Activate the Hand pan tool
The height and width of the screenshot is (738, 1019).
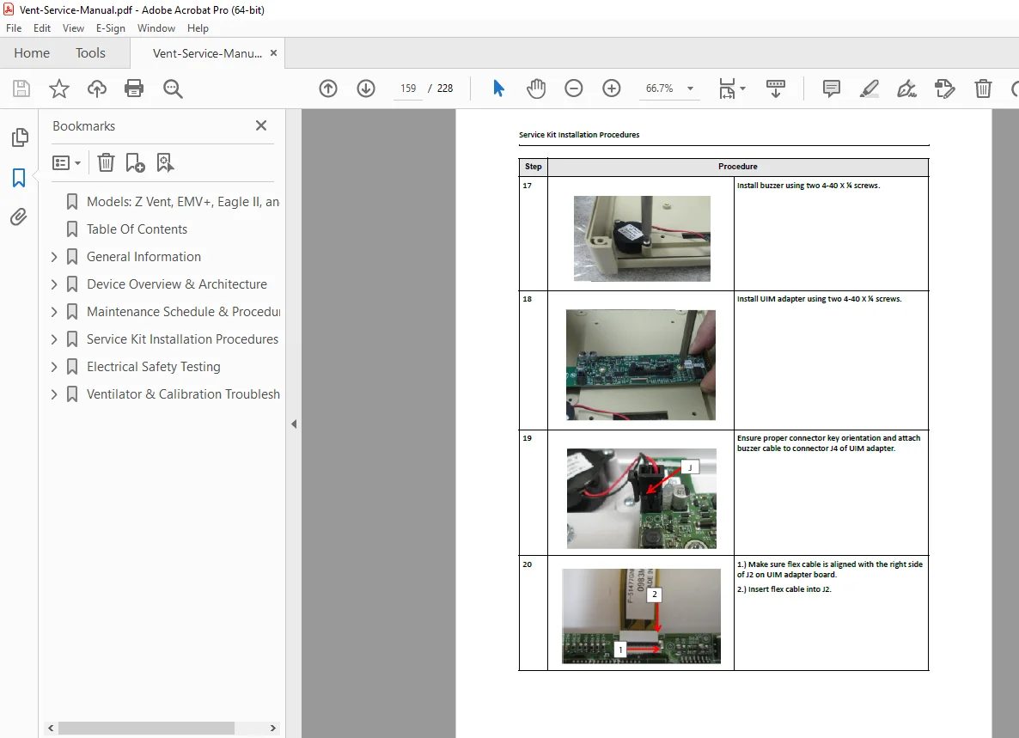pos(536,88)
